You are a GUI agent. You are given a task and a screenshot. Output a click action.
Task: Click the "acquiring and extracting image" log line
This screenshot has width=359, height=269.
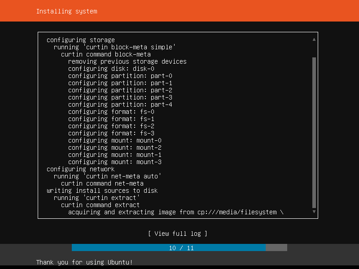176,212
